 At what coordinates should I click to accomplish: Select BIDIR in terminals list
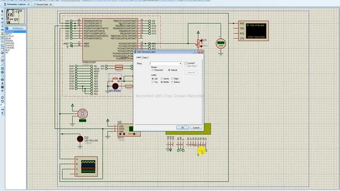[x=8, y=39]
